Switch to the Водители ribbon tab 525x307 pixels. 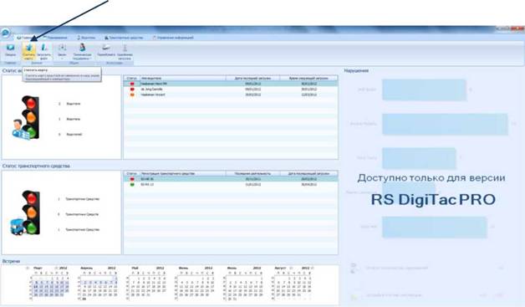(86, 38)
